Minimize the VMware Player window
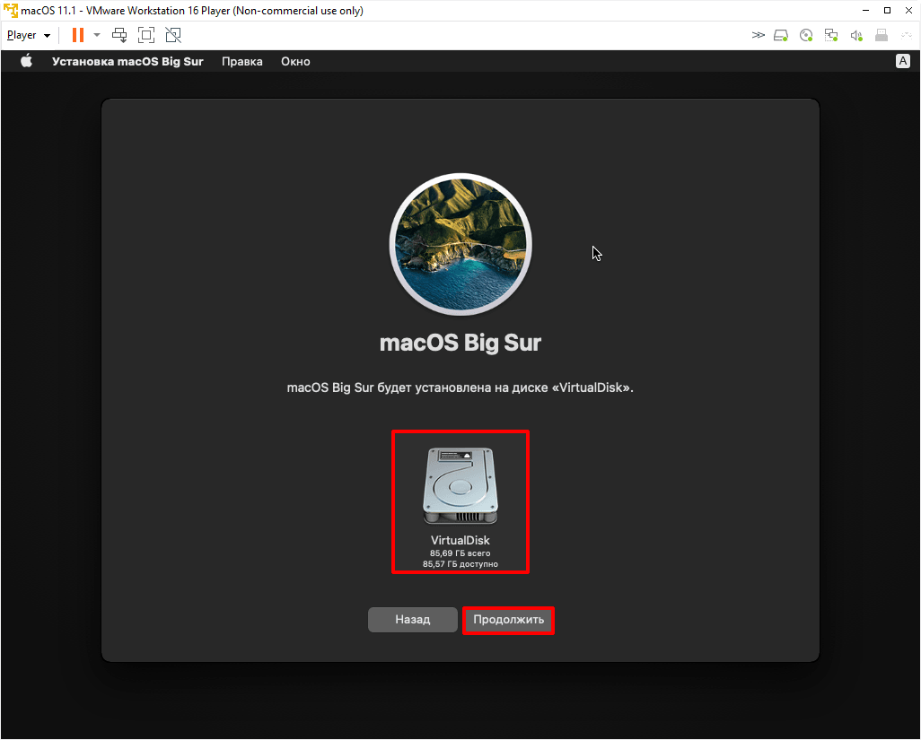Screen dimensions: 921x740 tap(865, 11)
